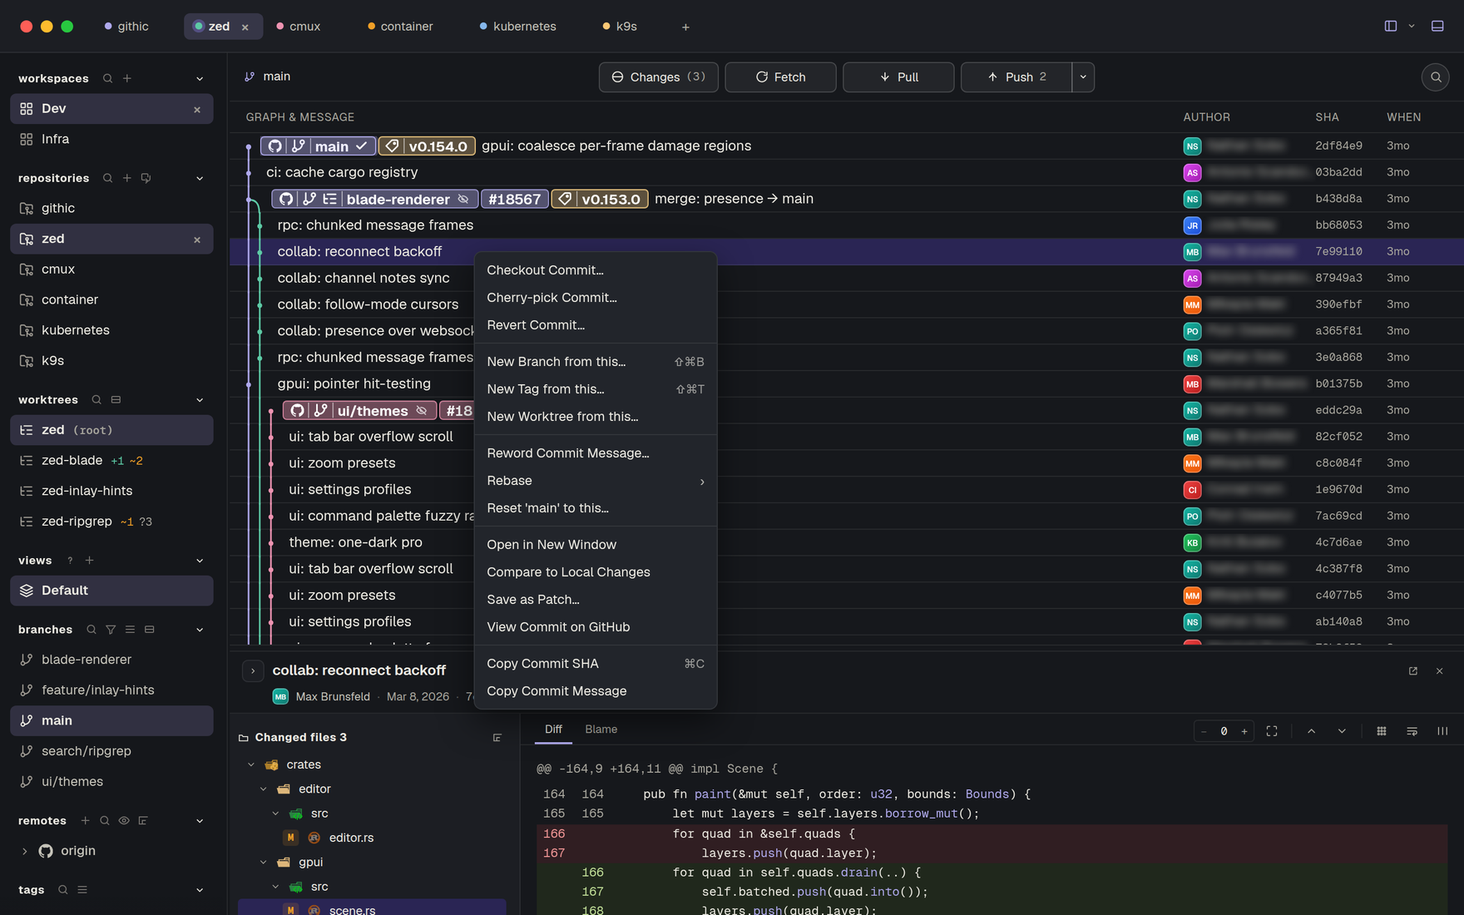Image resolution: width=1464 pixels, height=915 pixels.
Task: Collapse the repositories section
Action: [200, 179]
